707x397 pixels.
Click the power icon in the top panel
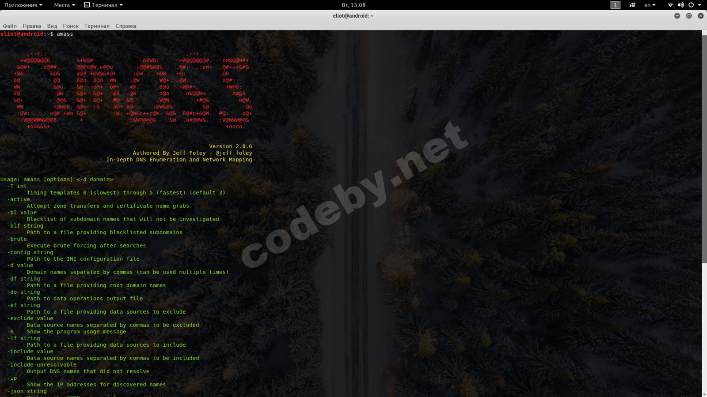[x=691, y=5]
